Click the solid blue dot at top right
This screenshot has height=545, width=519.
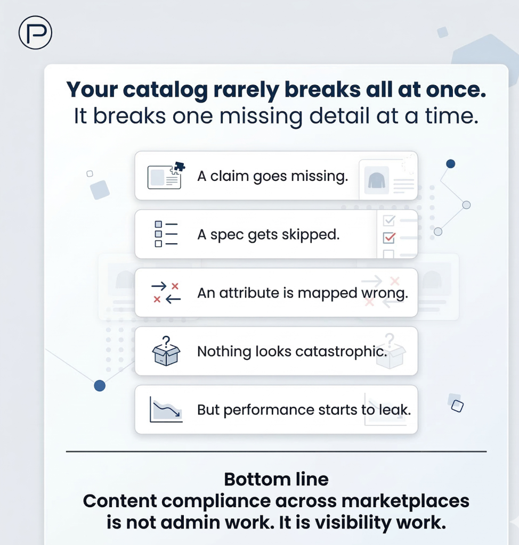click(x=450, y=164)
